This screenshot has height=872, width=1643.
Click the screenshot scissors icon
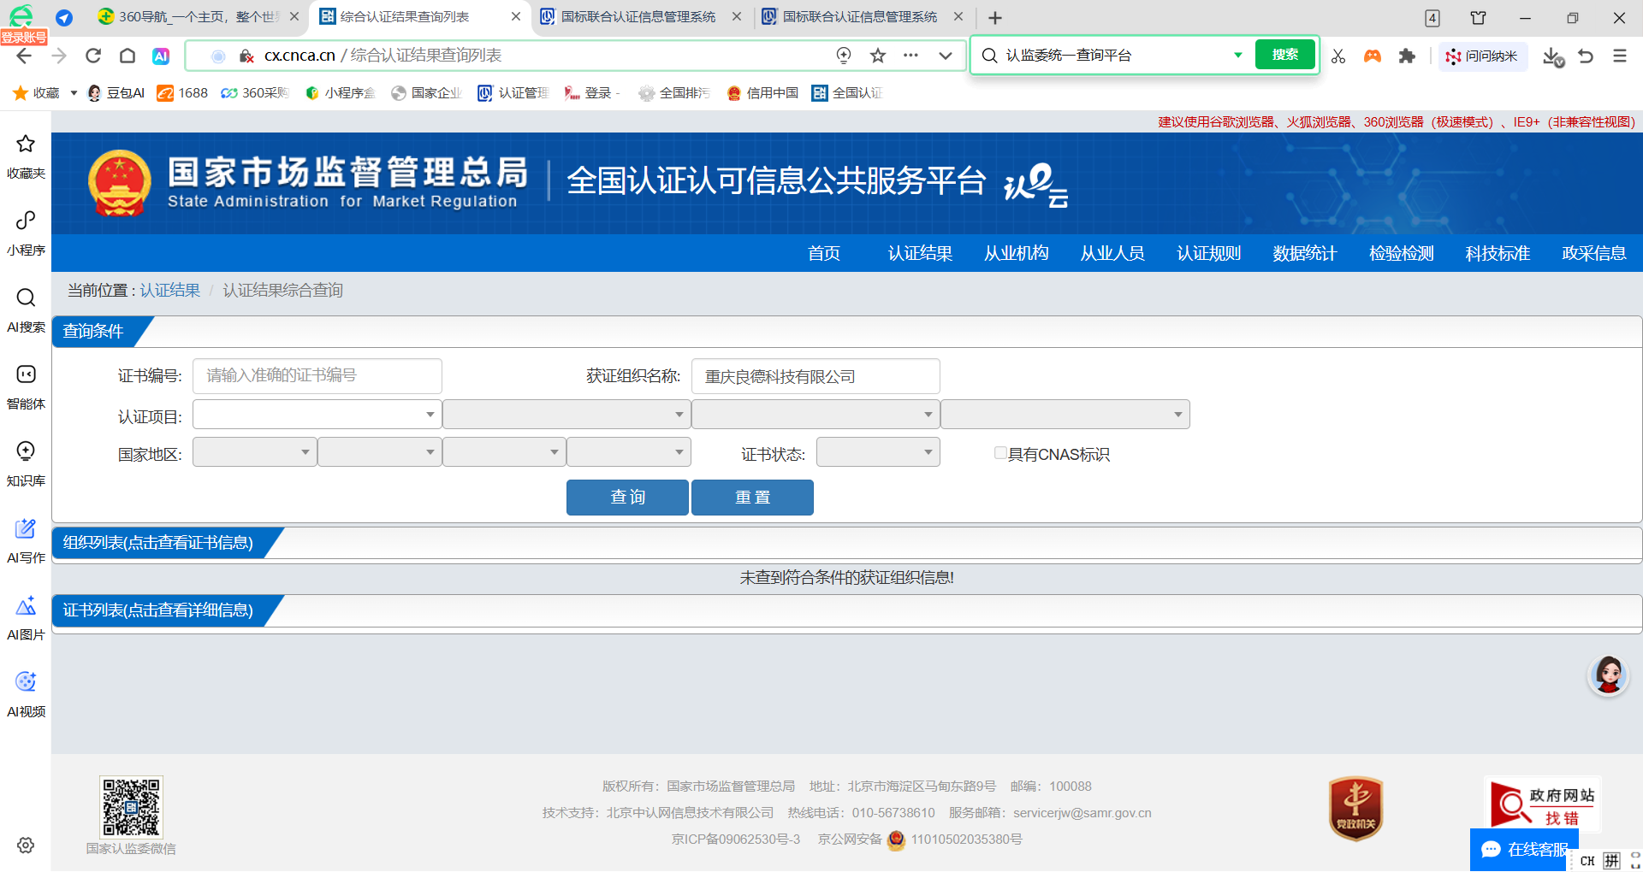click(1338, 56)
